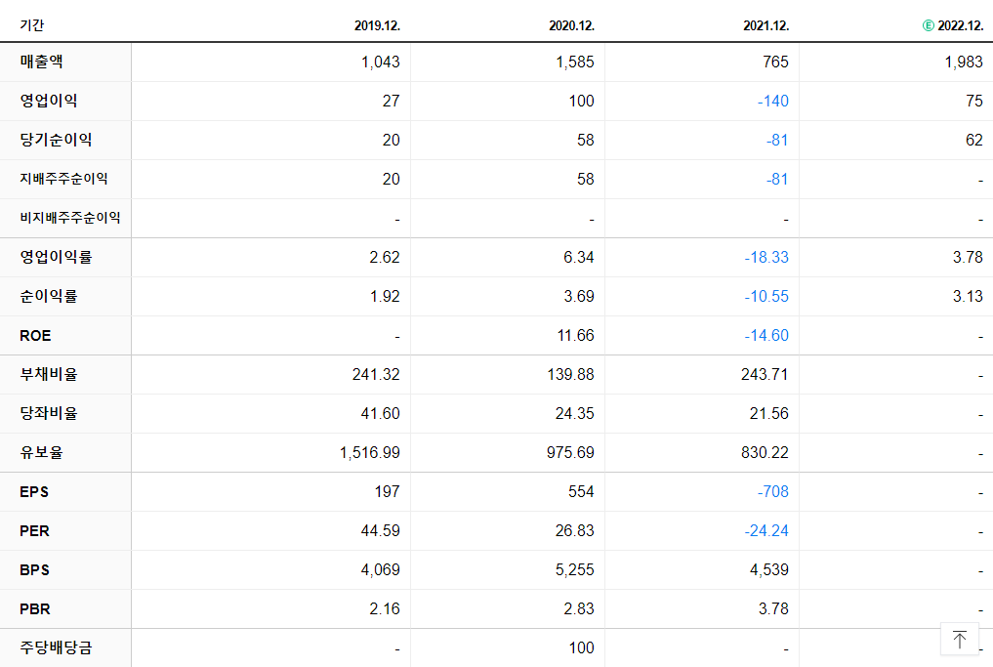Click the 부채비율 row label
The image size is (993, 667).
[x=48, y=374]
